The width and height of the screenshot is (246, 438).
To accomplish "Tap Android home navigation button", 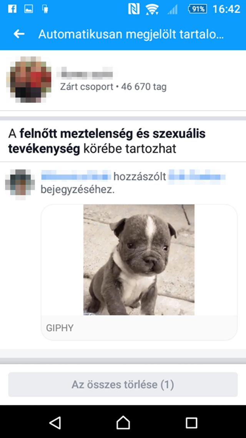I will point(123,422).
